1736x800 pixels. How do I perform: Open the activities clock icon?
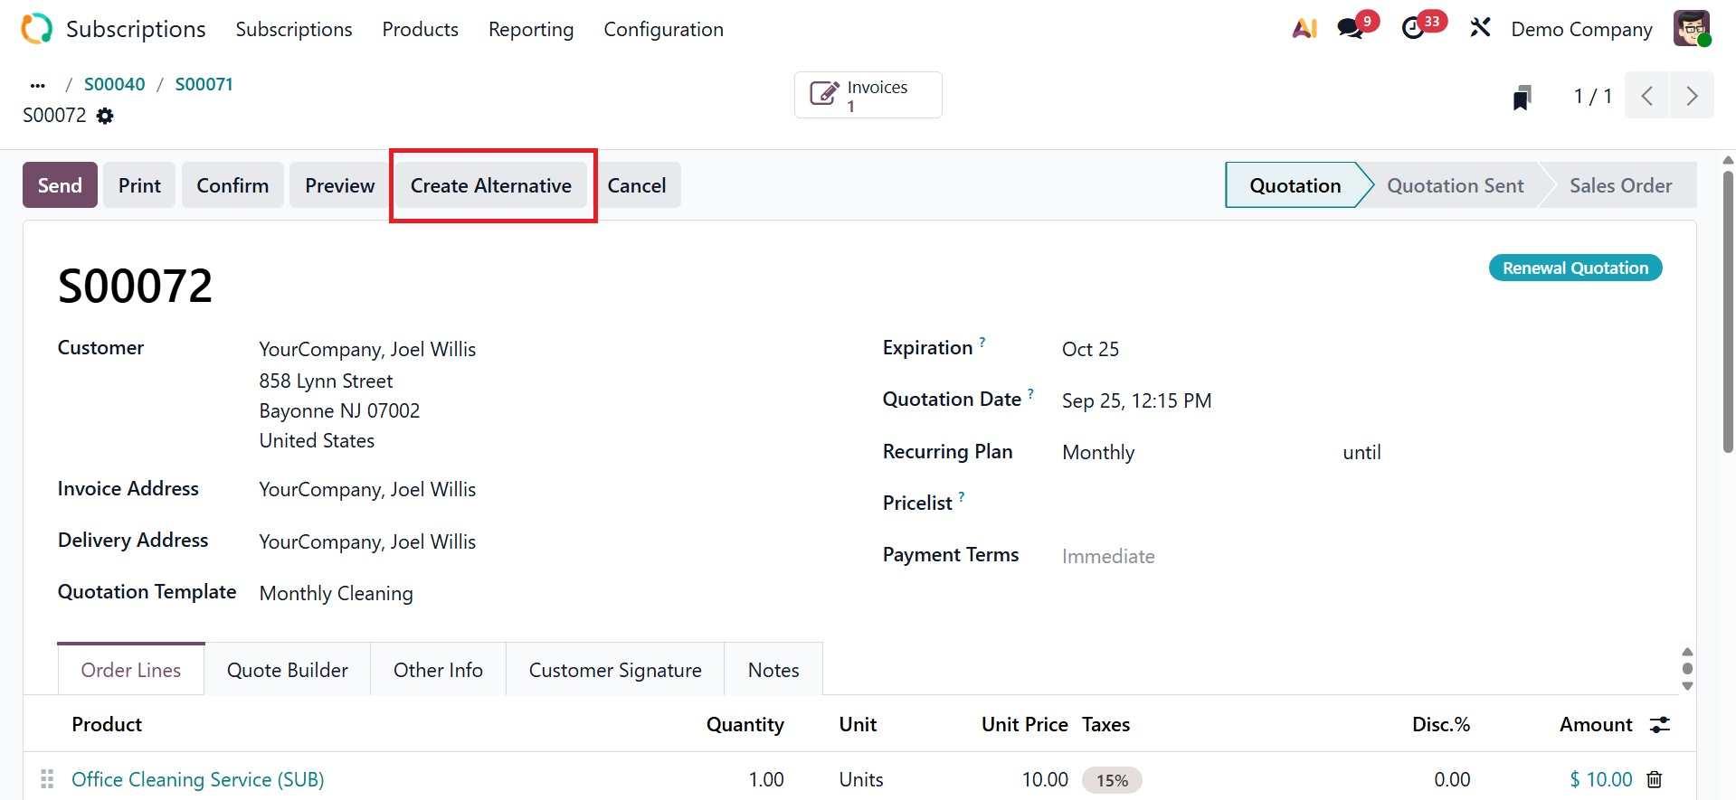[1414, 29]
